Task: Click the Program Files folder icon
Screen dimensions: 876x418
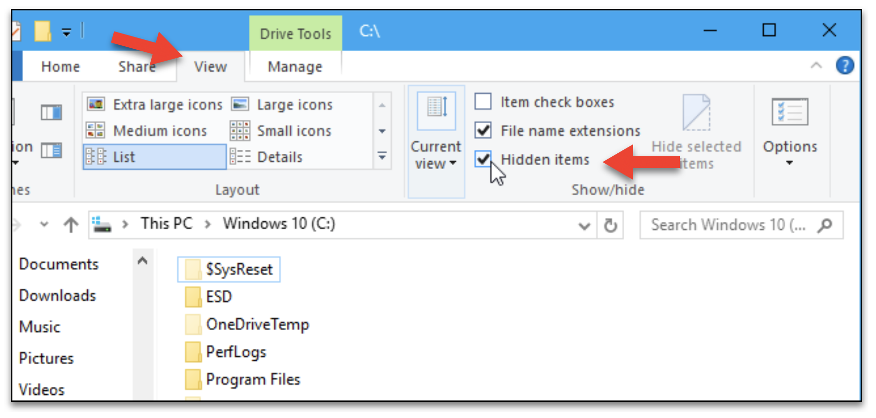Action: (193, 380)
